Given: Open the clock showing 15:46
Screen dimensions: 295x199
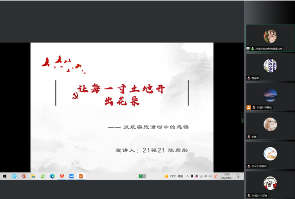Looking at the screenshot, I should (x=226, y=176).
